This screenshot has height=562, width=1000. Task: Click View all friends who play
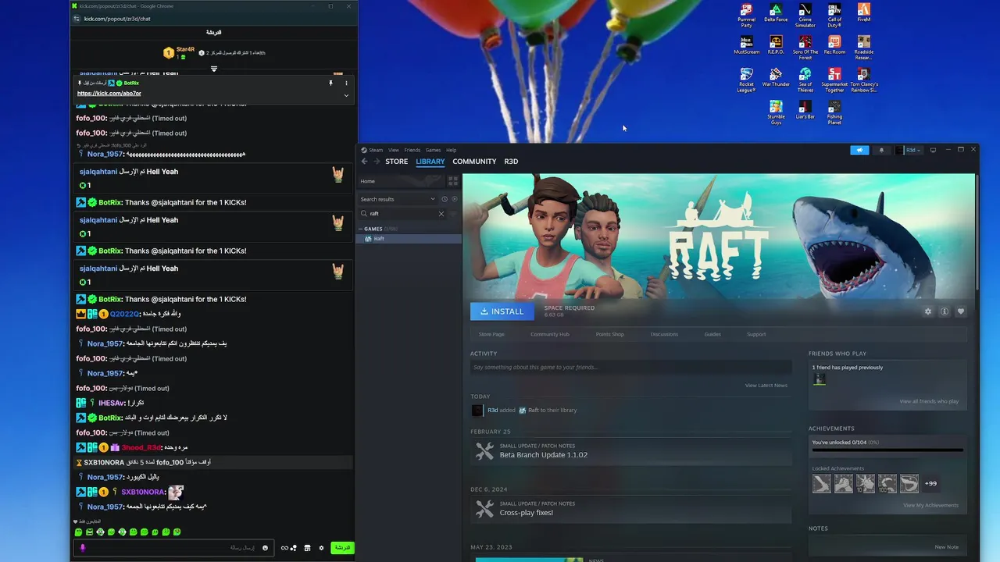click(929, 401)
